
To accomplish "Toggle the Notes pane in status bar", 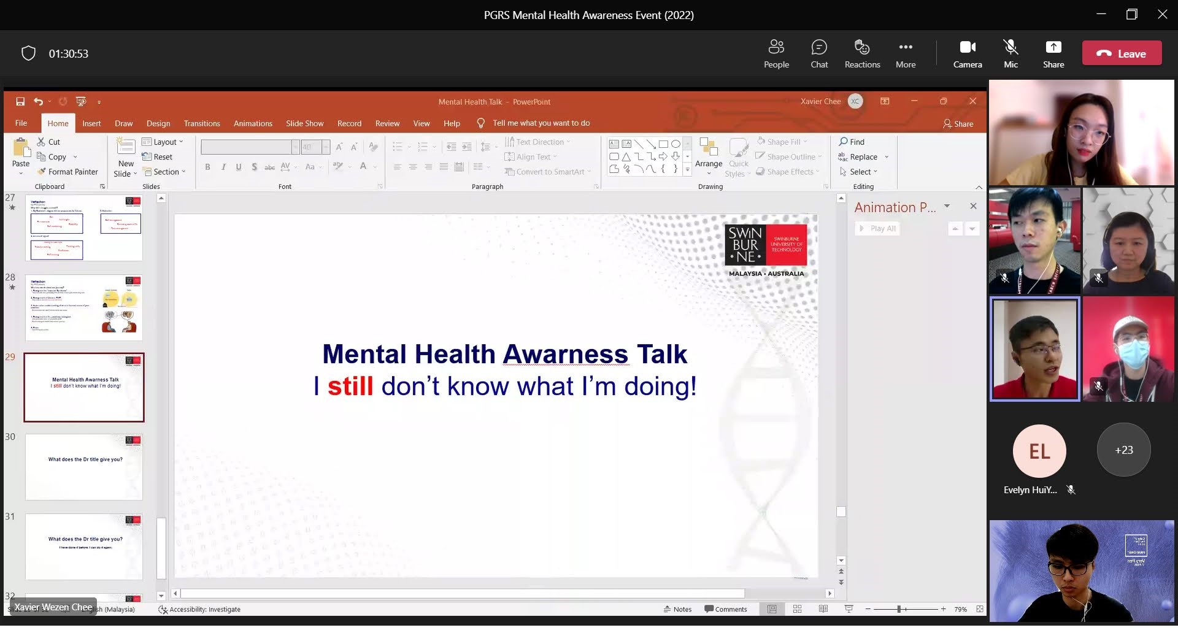I will (677, 609).
